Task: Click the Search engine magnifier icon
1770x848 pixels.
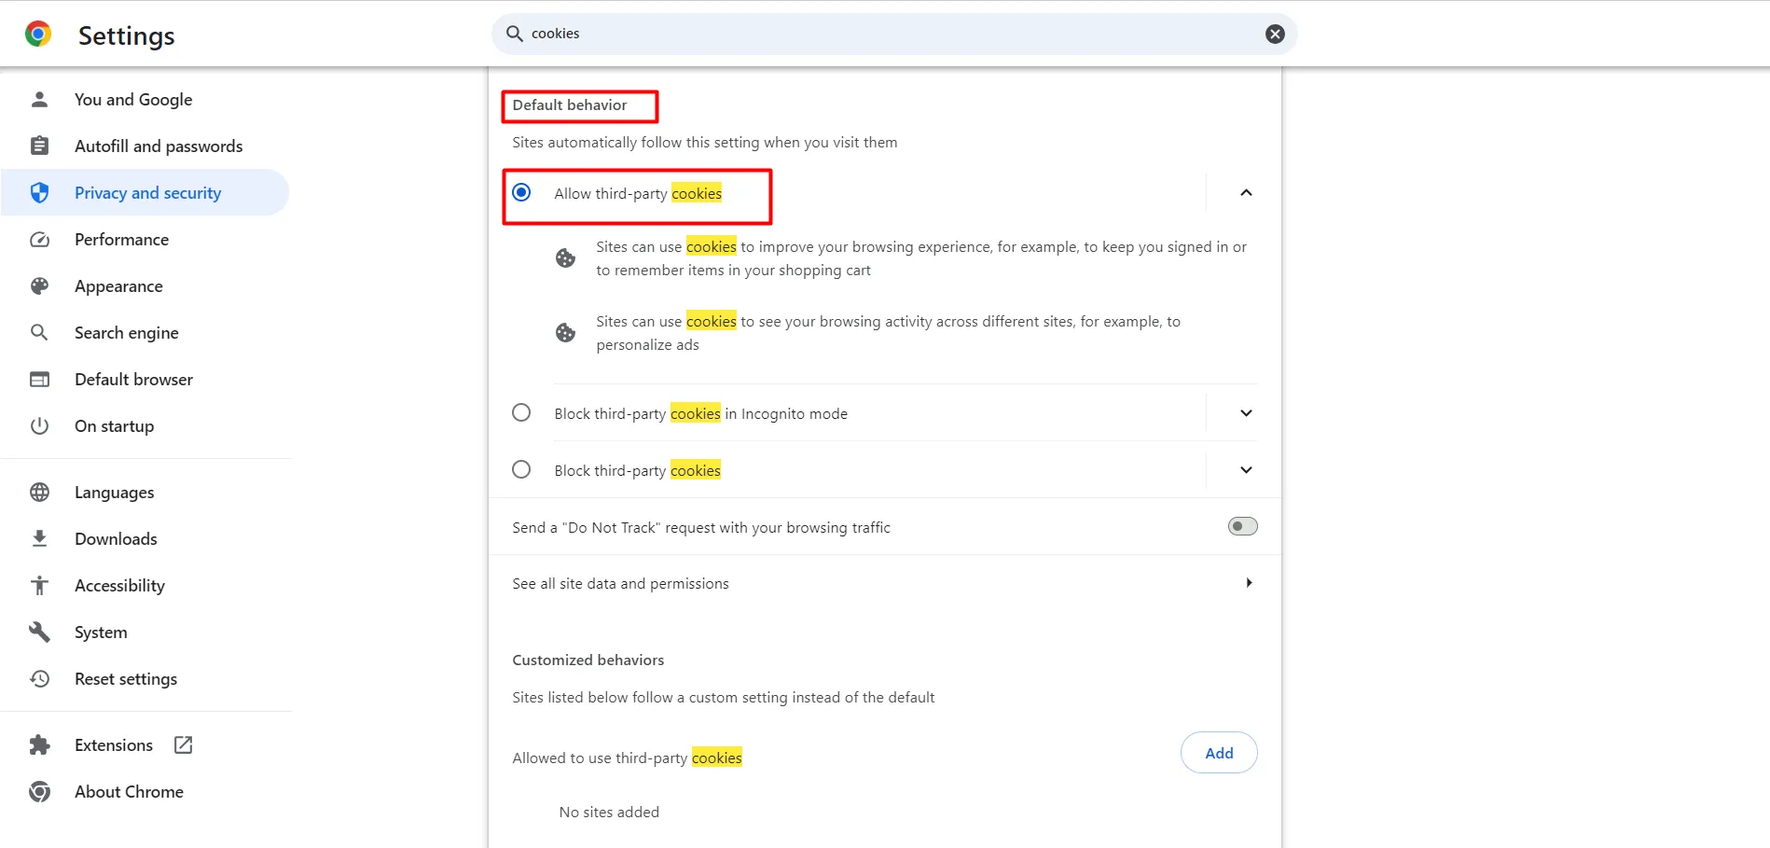Action: click(39, 332)
